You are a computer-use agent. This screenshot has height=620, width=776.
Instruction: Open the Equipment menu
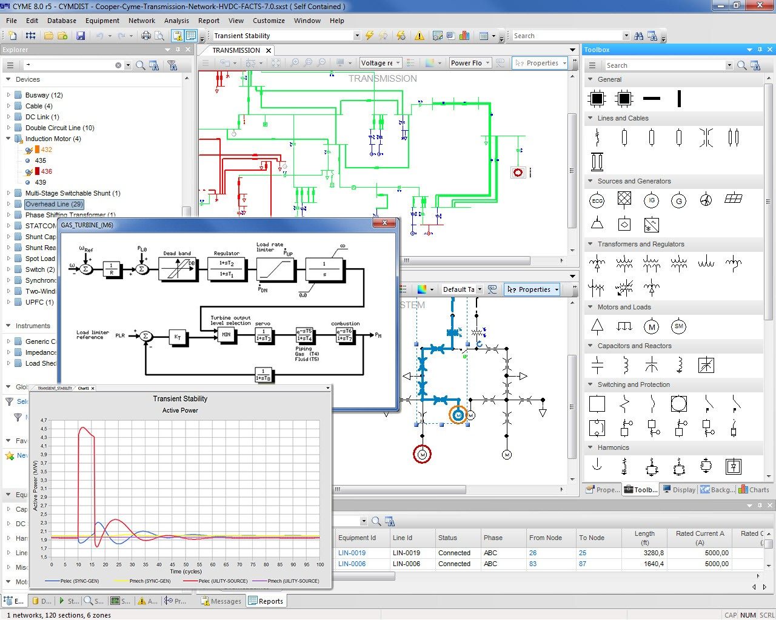[102, 21]
